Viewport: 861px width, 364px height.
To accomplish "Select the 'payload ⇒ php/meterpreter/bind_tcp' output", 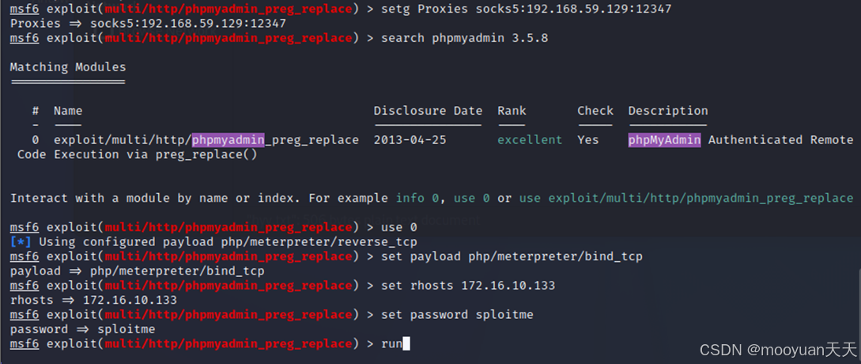I will (138, 271).
